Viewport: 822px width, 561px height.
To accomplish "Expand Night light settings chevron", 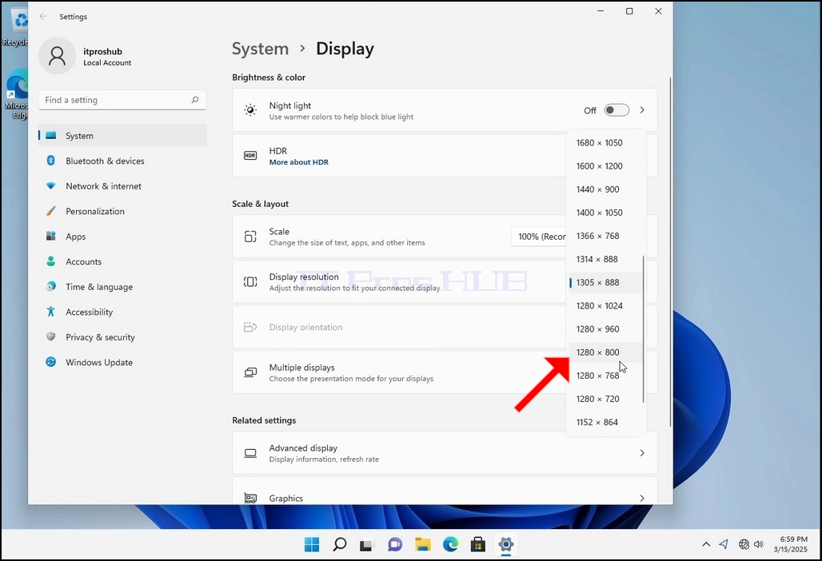I will tap(642, 110).
